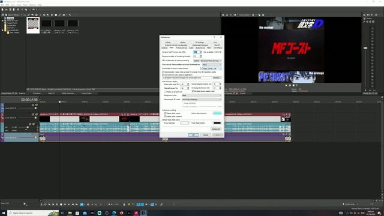Switch to the Editing tab in Preferences
The height and width of the screenshot is (216, 384).
[168, 43]
